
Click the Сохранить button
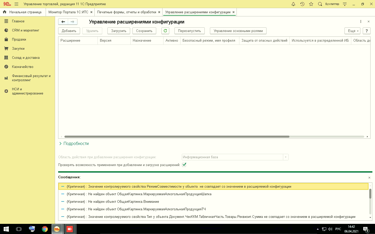144,31
